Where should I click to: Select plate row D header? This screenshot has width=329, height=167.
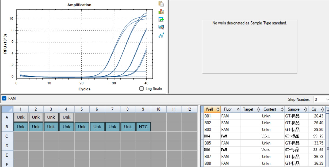pos(7,146)
